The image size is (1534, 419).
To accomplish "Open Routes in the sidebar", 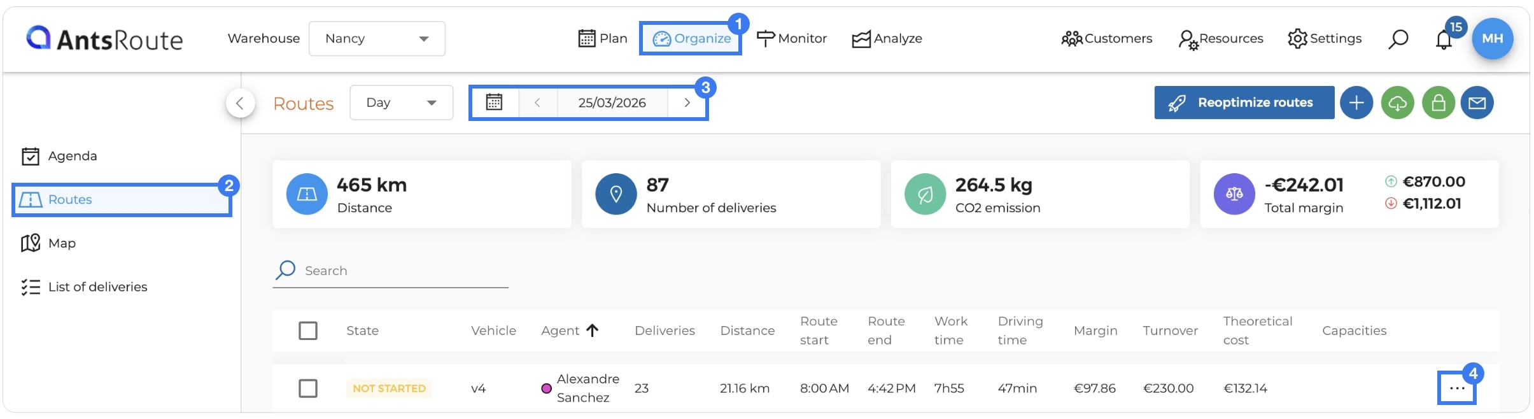I will (121, 200).
